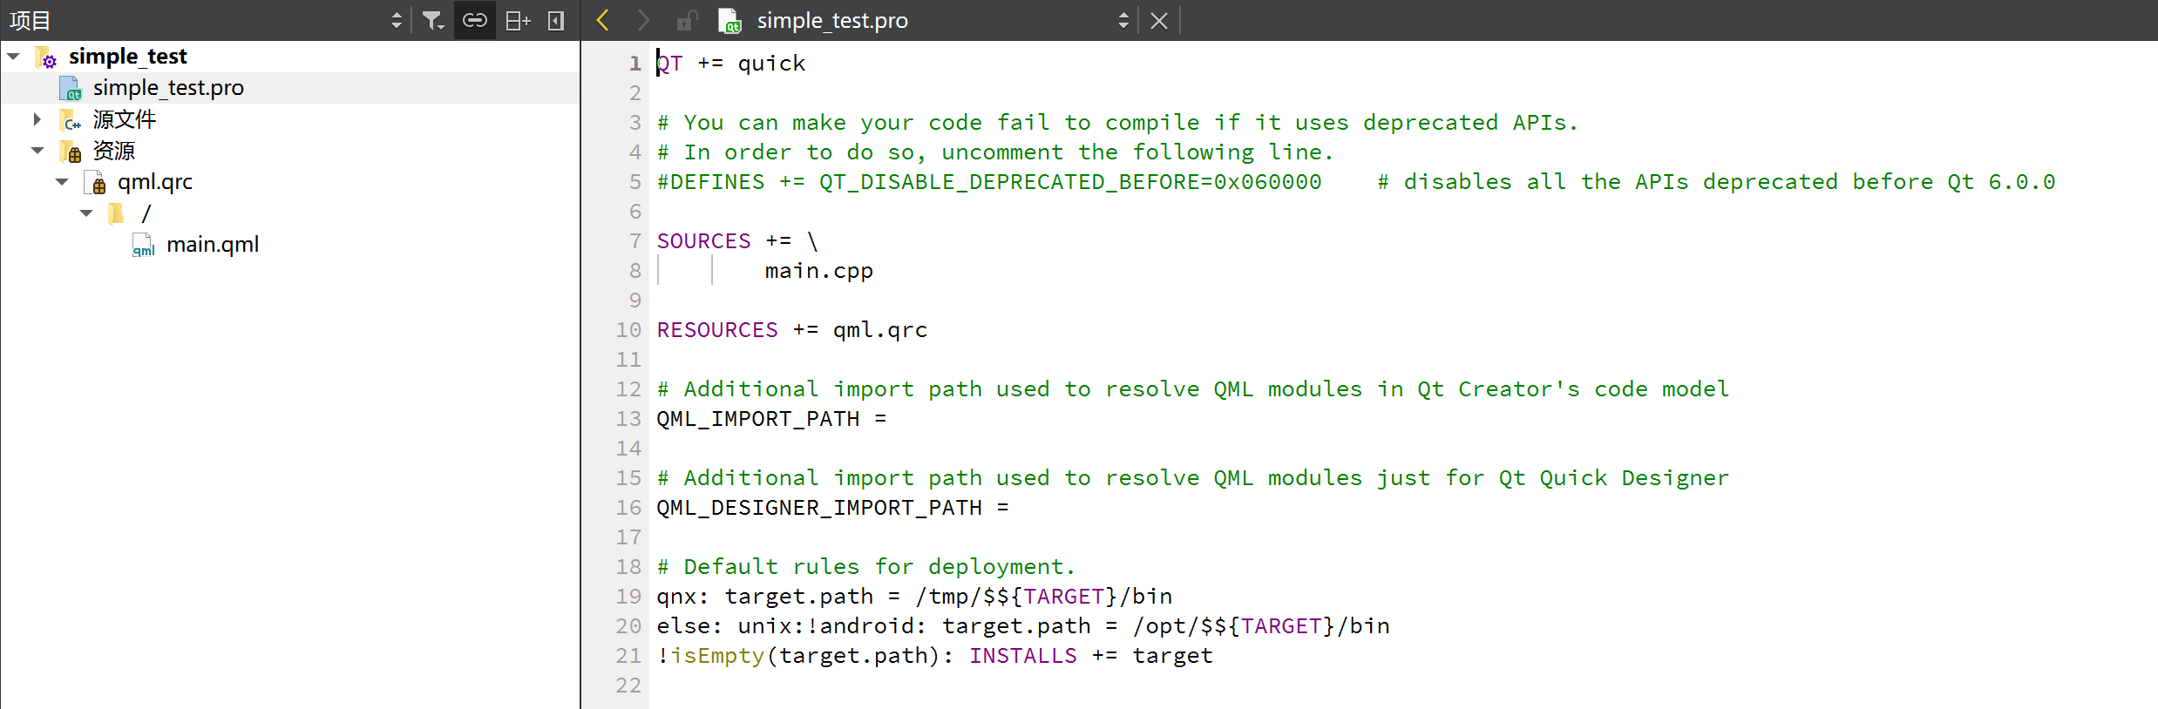The image size is (2158, 709).
Task: Click 'Qt 6.0.0' comment text on line 5
Action: coord(2001,182)
